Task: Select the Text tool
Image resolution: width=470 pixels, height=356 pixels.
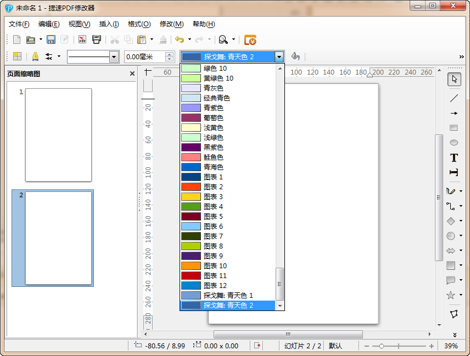Action: [x=454, y=158]
